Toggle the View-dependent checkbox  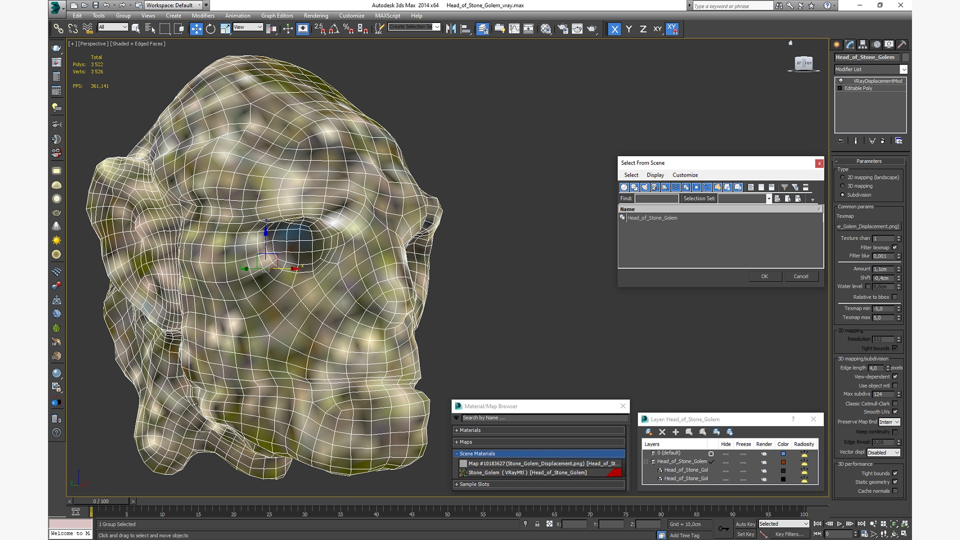pos(895,376)
